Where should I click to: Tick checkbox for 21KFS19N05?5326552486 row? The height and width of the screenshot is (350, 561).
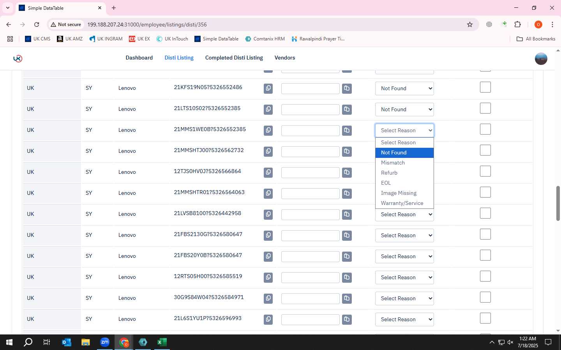(485, 87)
